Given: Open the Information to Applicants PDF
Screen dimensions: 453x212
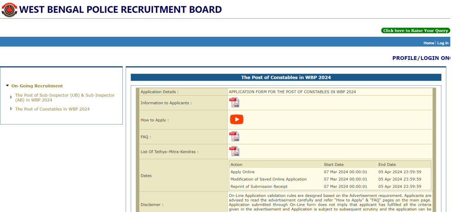Looking at the screenshot, I should [x=234, y=103].
